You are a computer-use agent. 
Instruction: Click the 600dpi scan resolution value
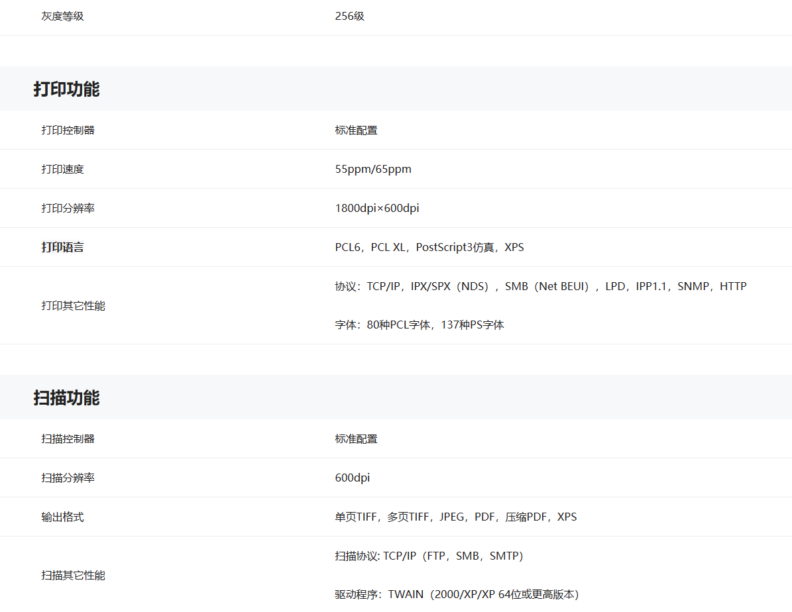point(352,478)
